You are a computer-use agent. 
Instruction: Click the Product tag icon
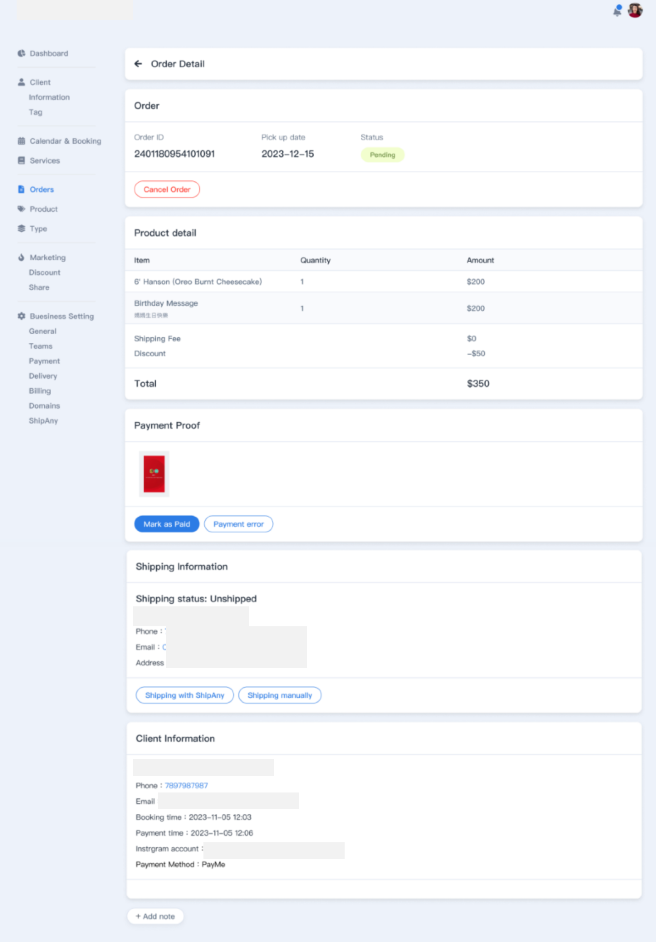pyautogui.click(x=21, y=209)
